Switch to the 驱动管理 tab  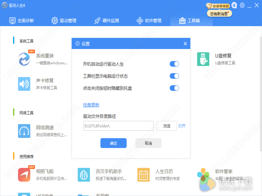tap(64, 21)
